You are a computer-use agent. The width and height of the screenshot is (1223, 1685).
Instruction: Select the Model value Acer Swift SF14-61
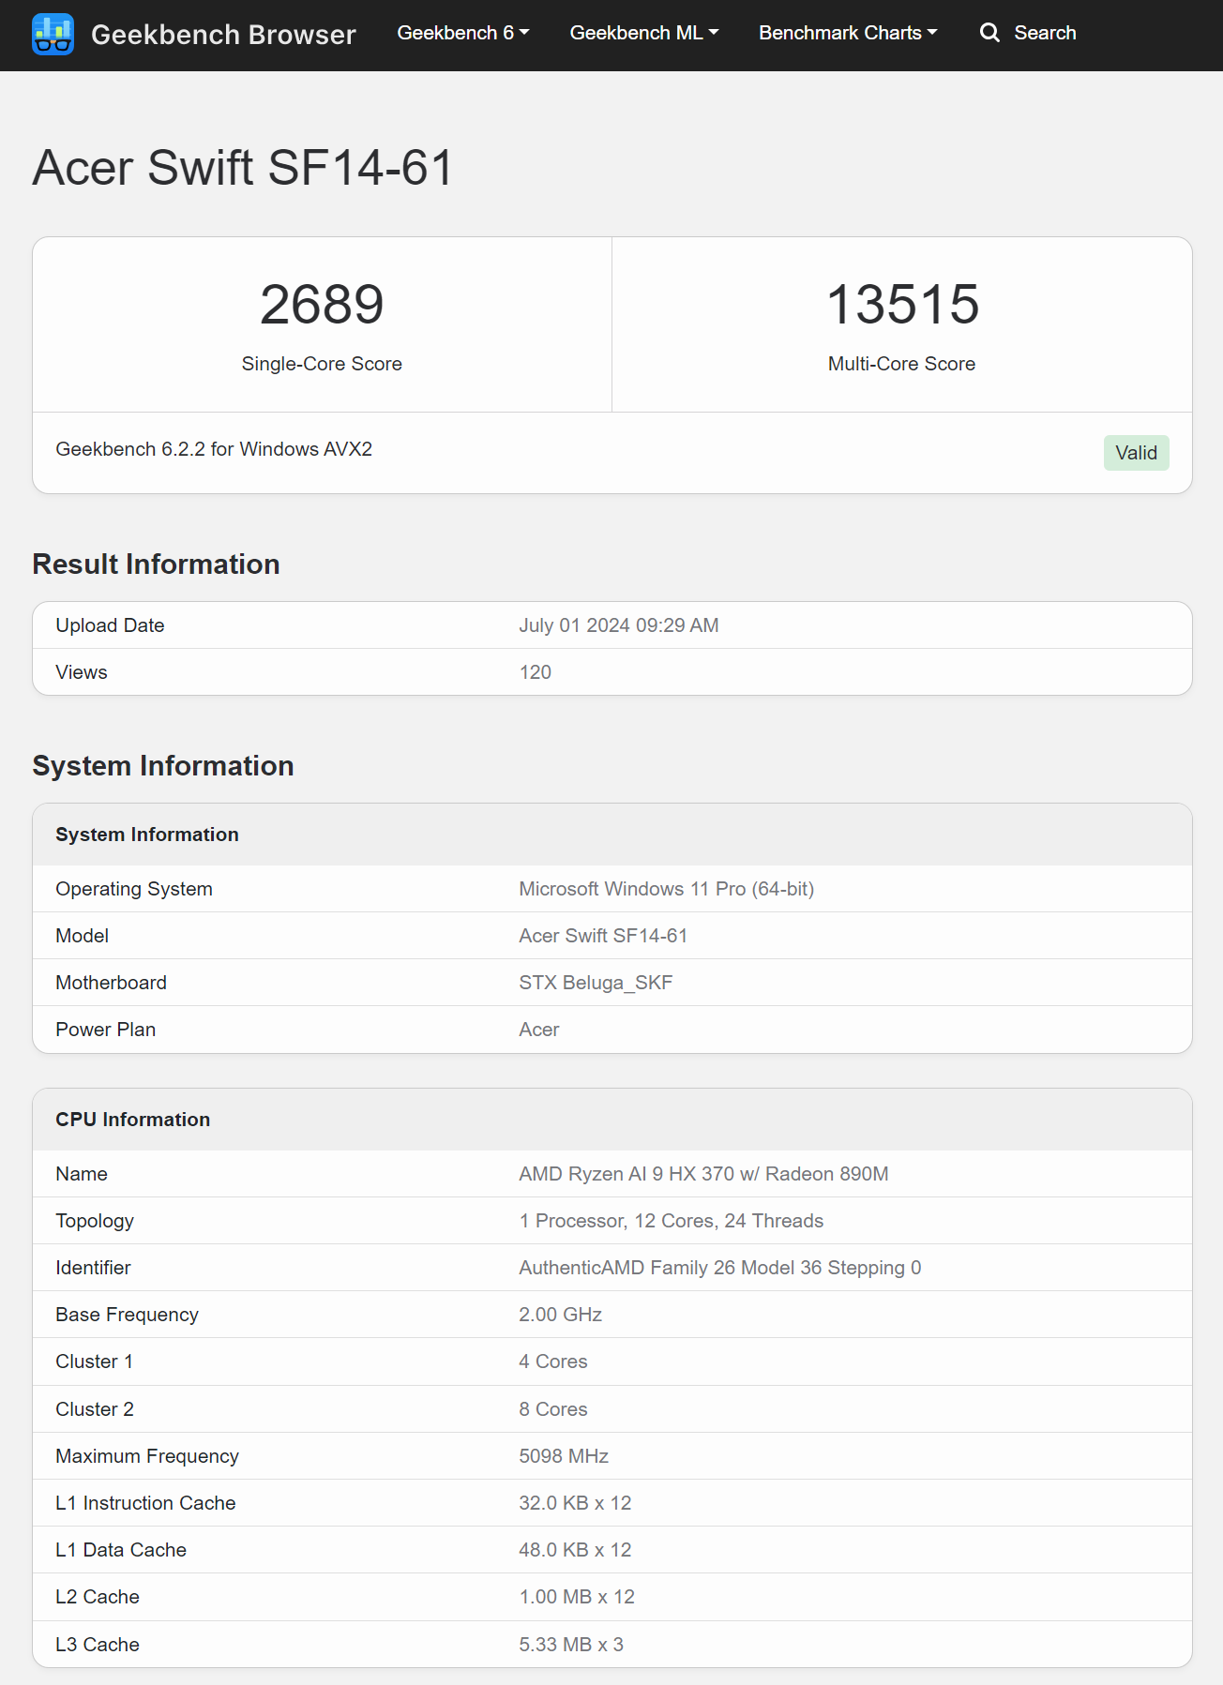pos(603,936)
